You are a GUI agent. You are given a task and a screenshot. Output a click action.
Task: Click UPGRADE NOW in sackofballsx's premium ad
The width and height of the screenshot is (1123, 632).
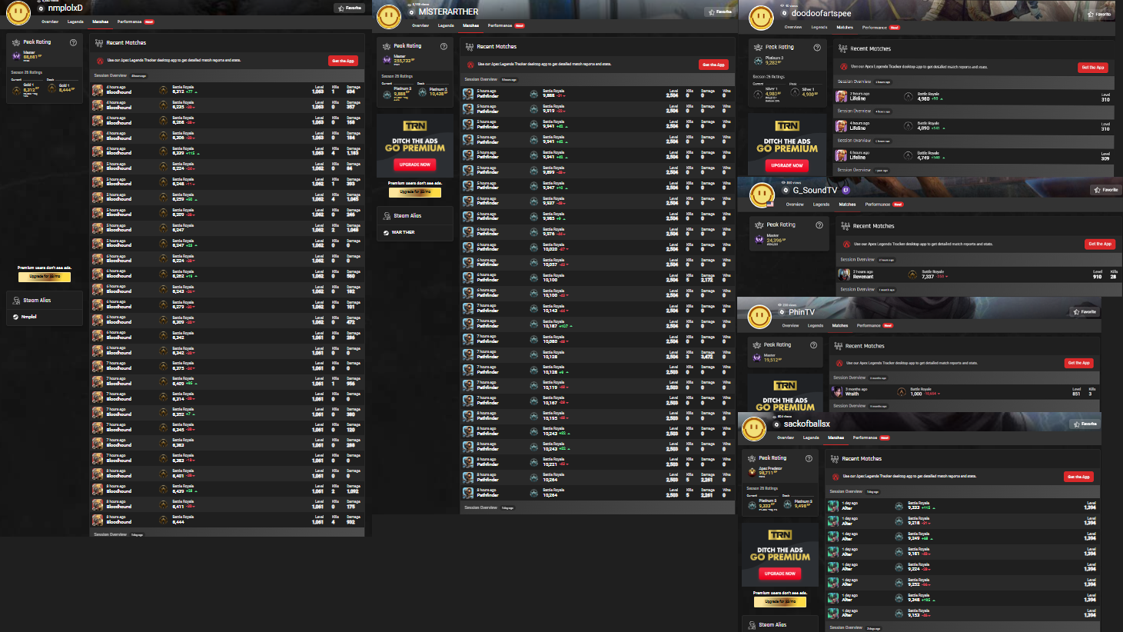780,574
